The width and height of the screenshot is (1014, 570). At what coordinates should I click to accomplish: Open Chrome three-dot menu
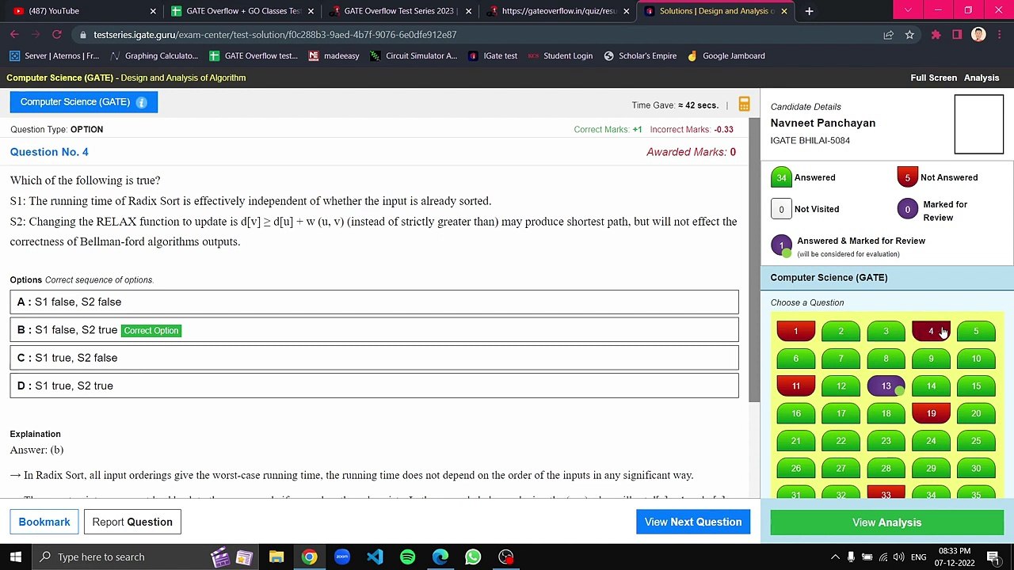pos(1000,35)
